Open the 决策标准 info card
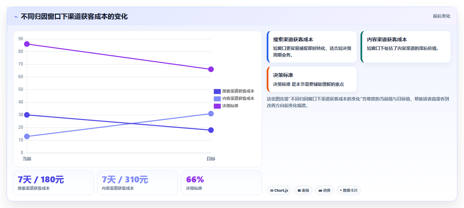This screenshot has width=464, height=208. (312, 79)
